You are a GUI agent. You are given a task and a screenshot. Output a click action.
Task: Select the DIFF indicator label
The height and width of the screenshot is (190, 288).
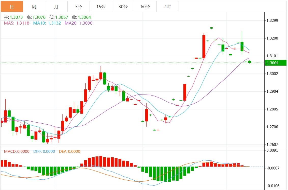coord(44,151)
